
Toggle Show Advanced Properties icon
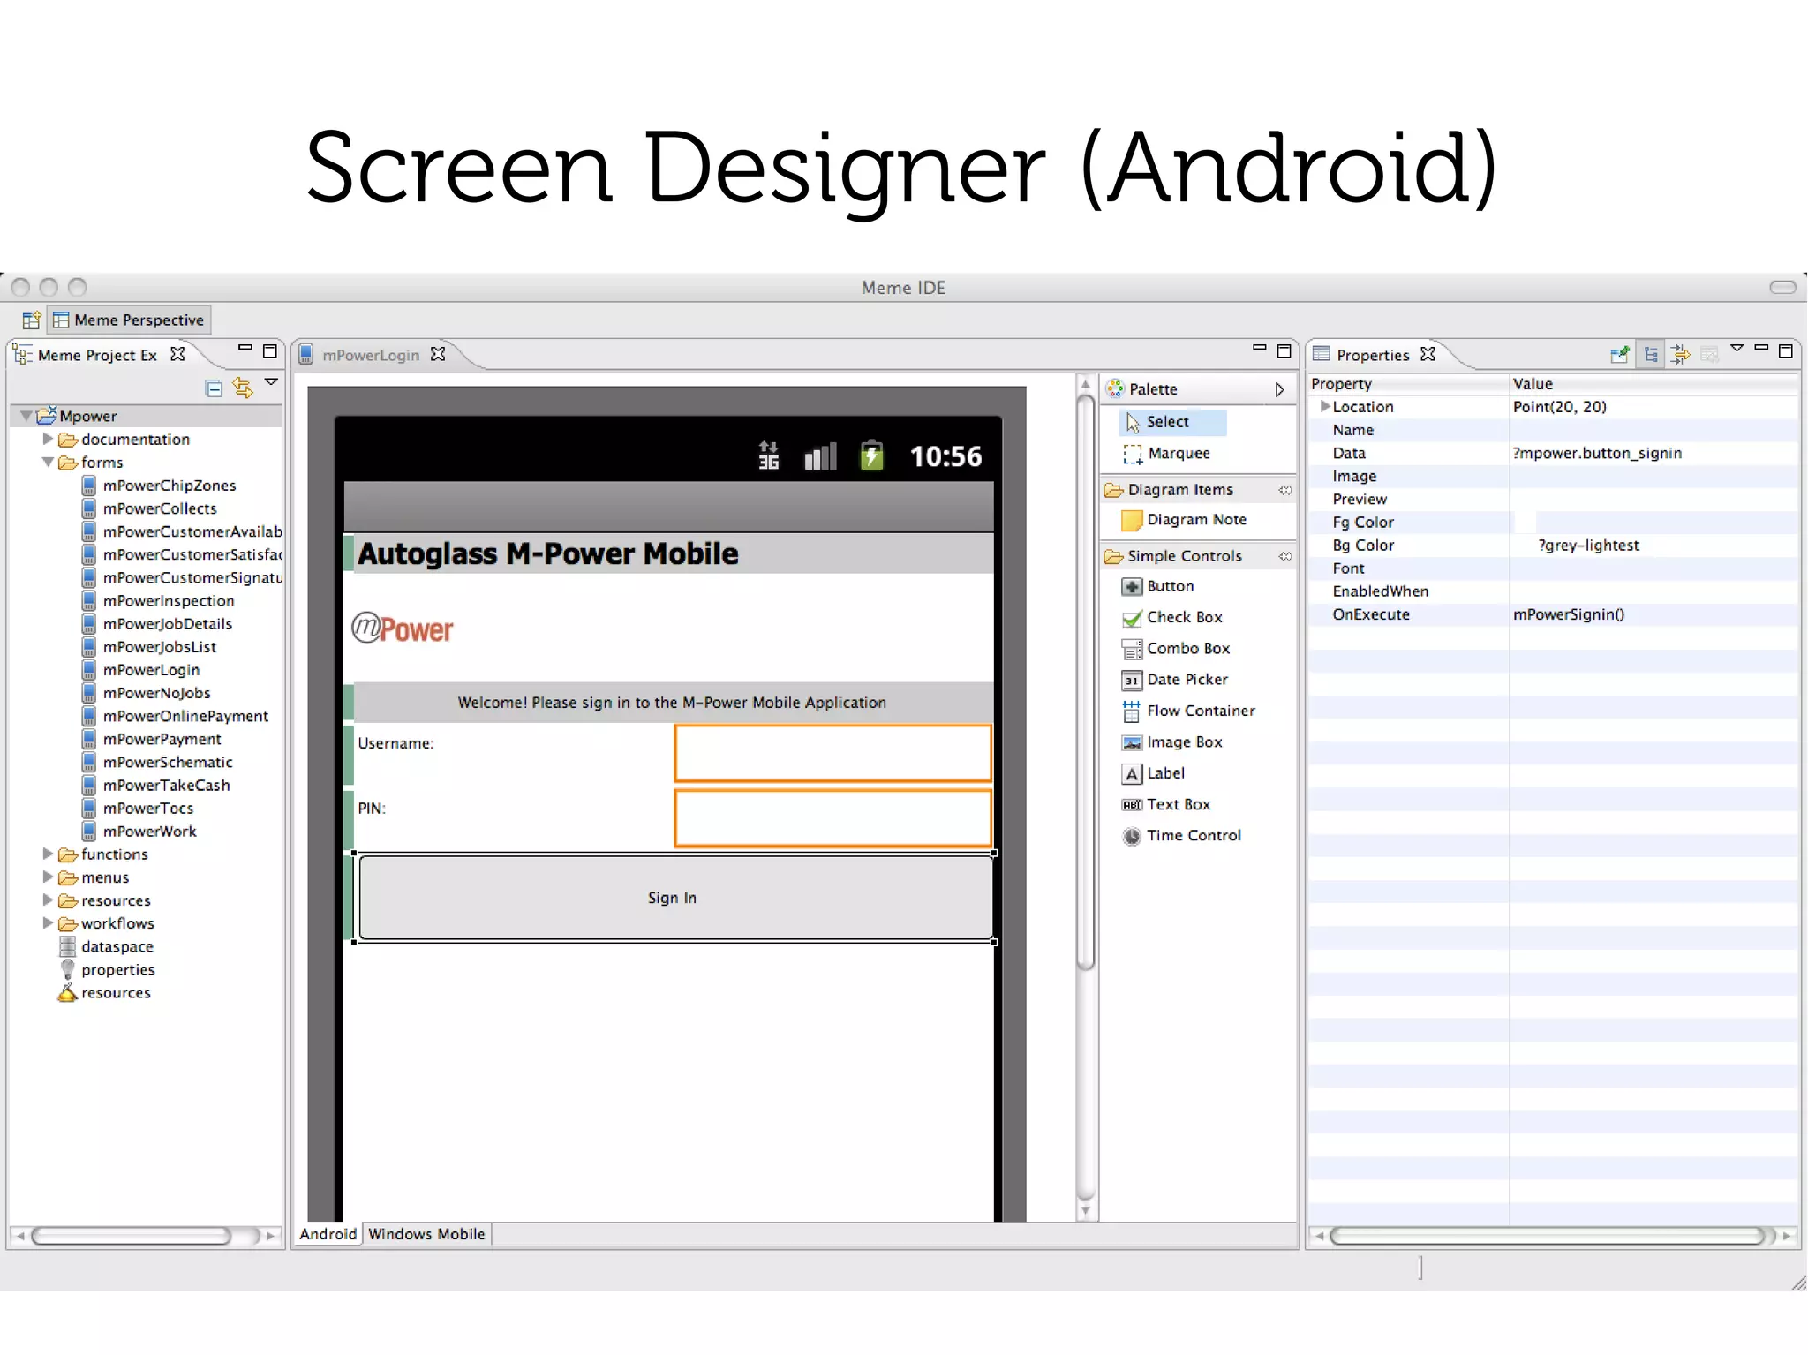coord(1680,354)
